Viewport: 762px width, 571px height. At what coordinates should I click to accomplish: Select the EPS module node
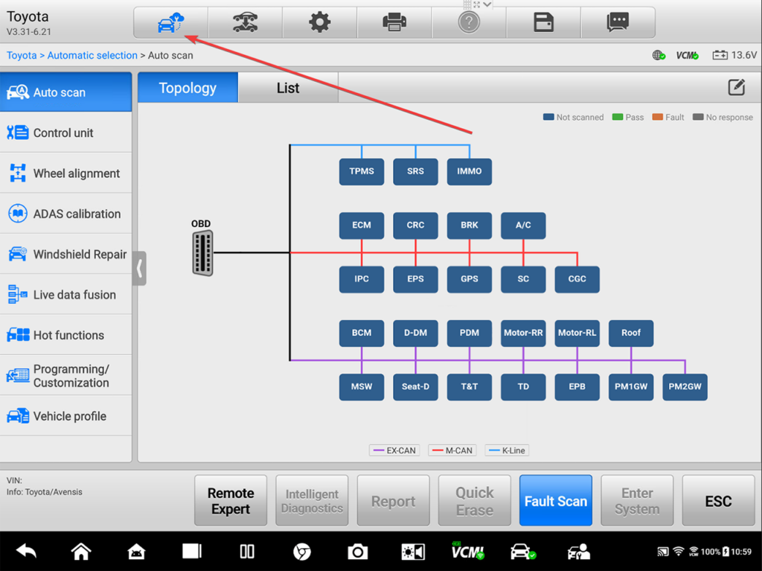(415, 279)
